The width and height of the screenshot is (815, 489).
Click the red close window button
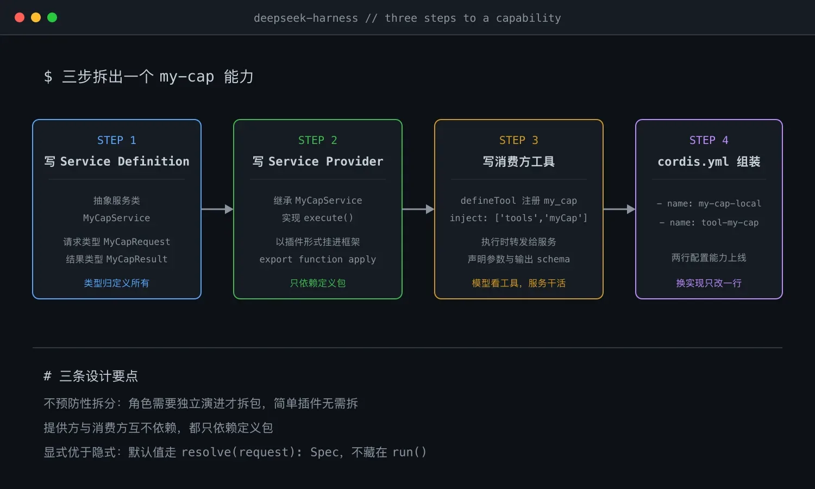click(20, 17)
